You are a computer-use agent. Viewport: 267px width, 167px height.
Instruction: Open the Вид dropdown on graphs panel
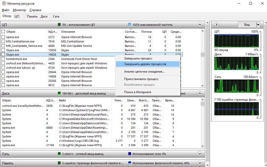258,24
